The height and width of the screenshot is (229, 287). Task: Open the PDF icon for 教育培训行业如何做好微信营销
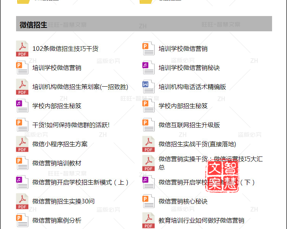tap(148, 220)
